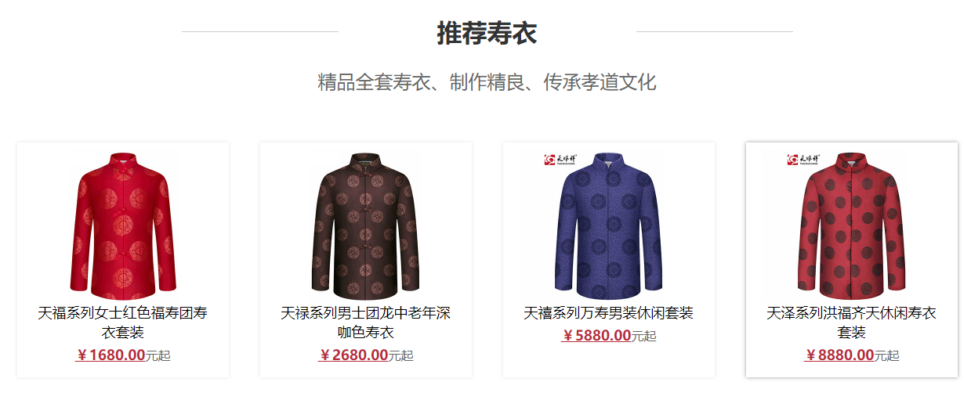Image resolution: width=971 pixels, height=400 pixels.
Task: Open 天泽系列洪福齐天休闲寿衣套装 title link
Action: [x=852, y=323]
